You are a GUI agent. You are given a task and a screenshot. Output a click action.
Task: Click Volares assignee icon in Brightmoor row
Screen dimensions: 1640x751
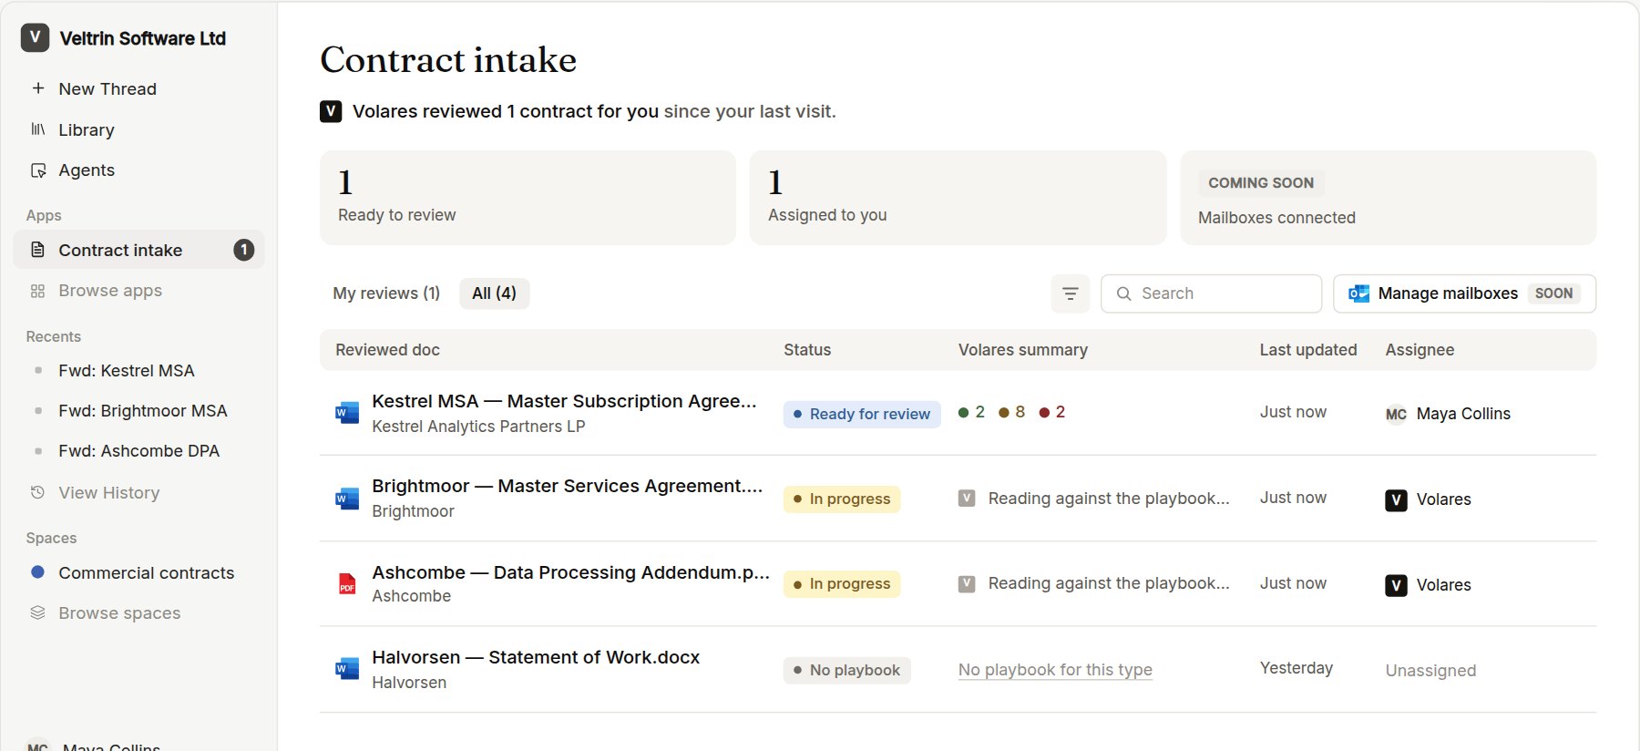1396,499
